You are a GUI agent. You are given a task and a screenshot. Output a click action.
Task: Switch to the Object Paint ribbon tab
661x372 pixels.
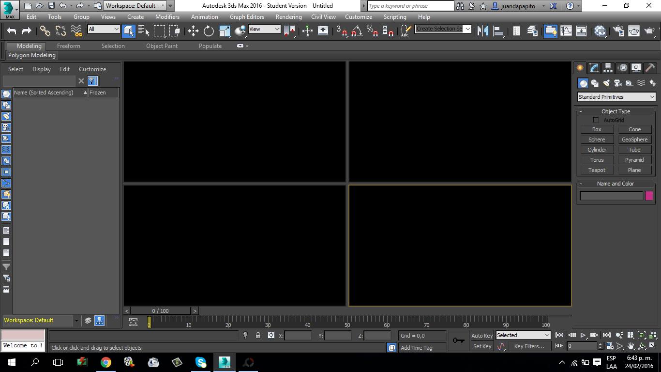tap(162, 46)
